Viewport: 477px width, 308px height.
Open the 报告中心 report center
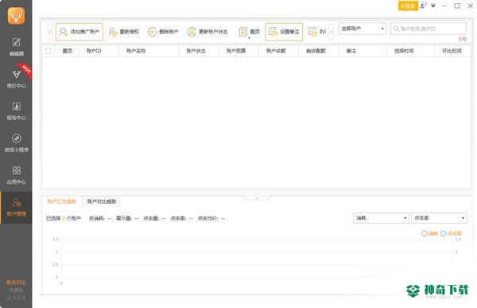(x=16, y=111)
